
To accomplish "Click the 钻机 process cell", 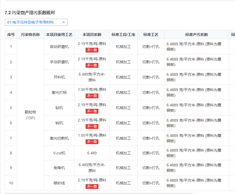I will (59, 108).
